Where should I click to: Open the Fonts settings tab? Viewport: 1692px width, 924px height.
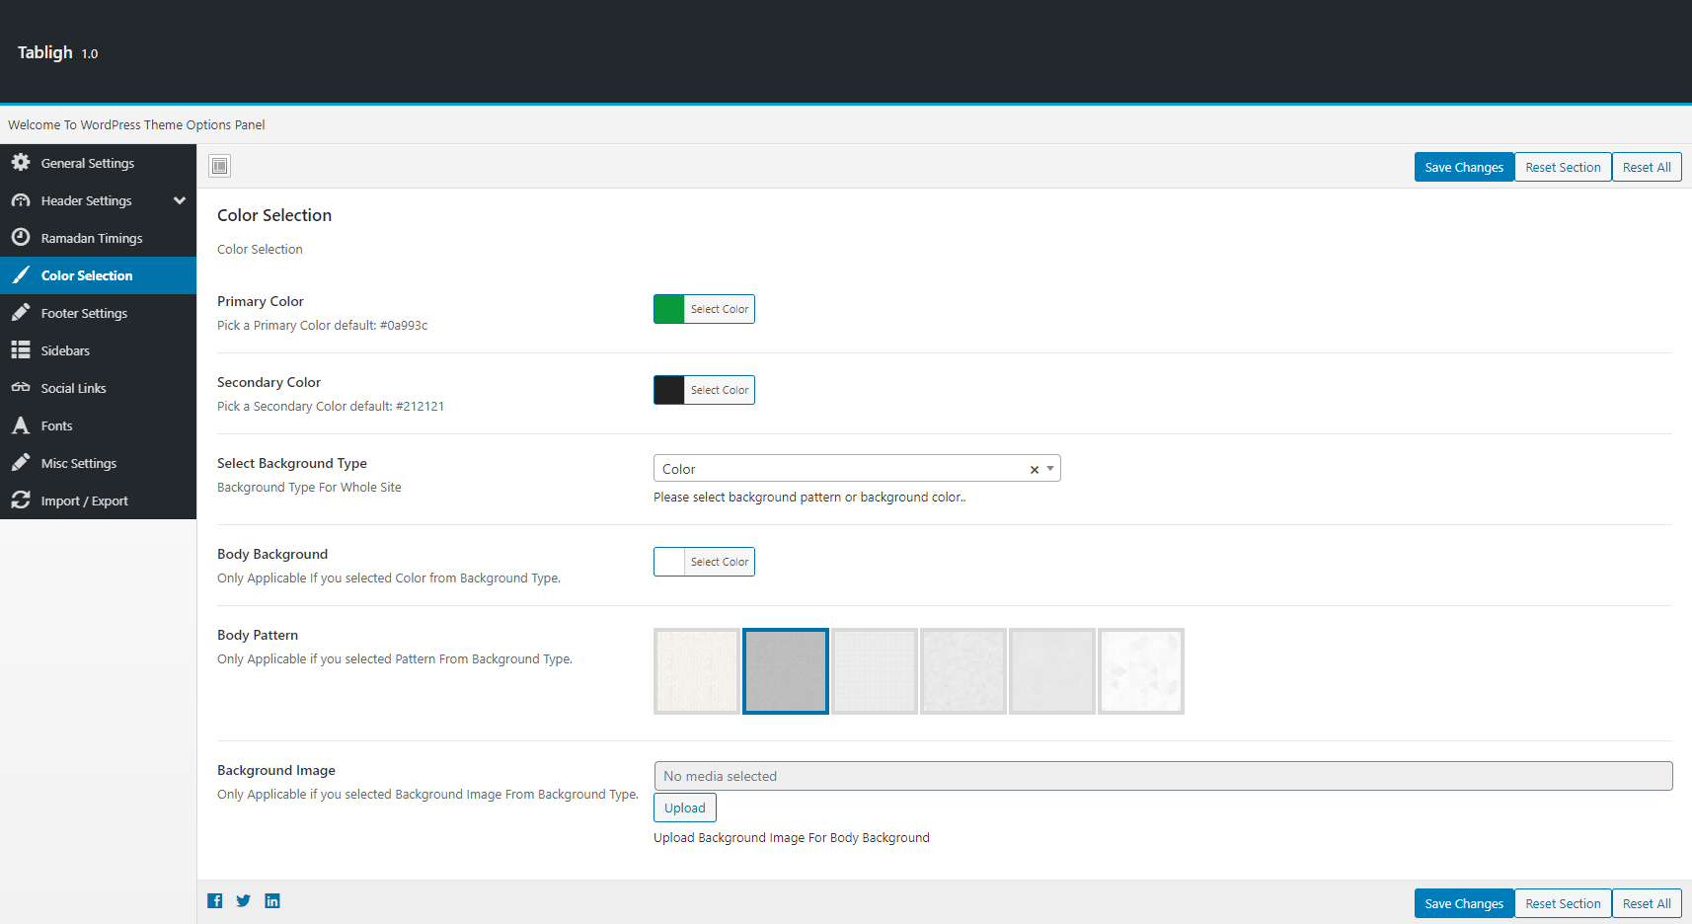click(56, 425)
